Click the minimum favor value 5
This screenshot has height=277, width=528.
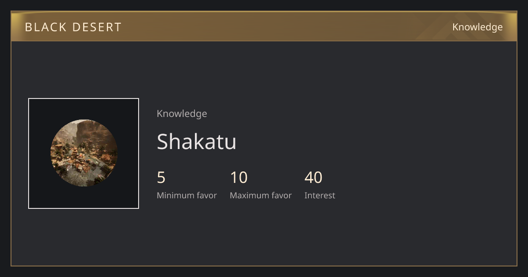coord(161,178)
